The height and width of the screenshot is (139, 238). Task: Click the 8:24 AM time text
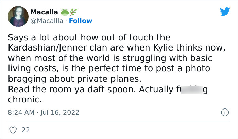pos(20,112)
